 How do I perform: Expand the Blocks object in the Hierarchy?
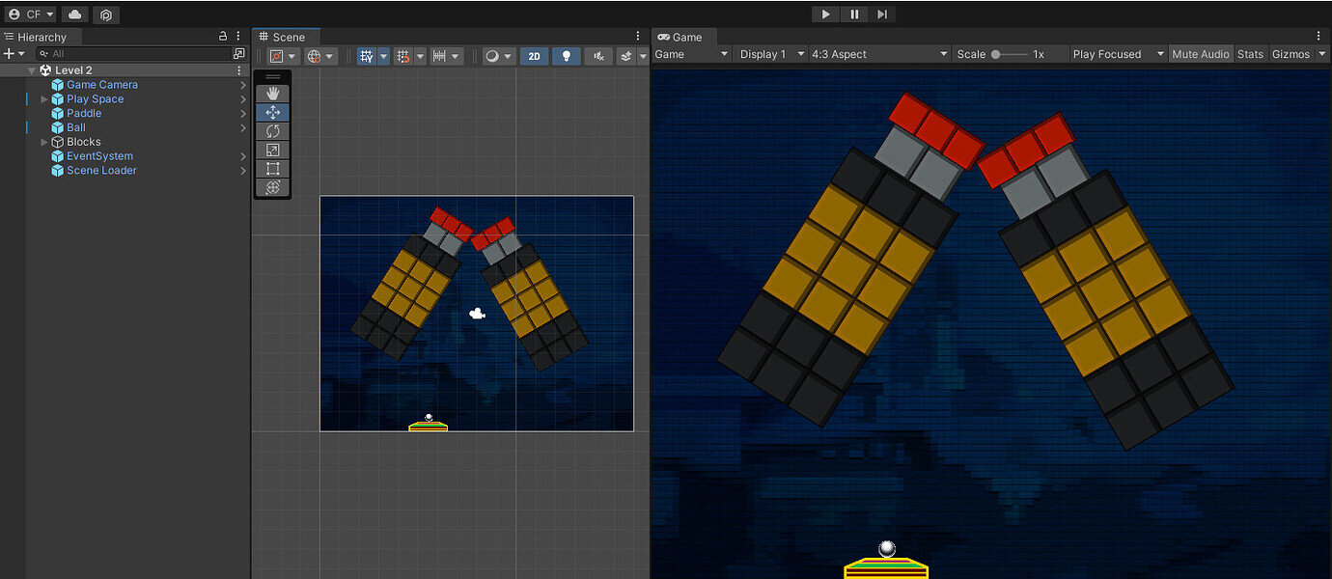pyautogui.click(x=43, y=141)
